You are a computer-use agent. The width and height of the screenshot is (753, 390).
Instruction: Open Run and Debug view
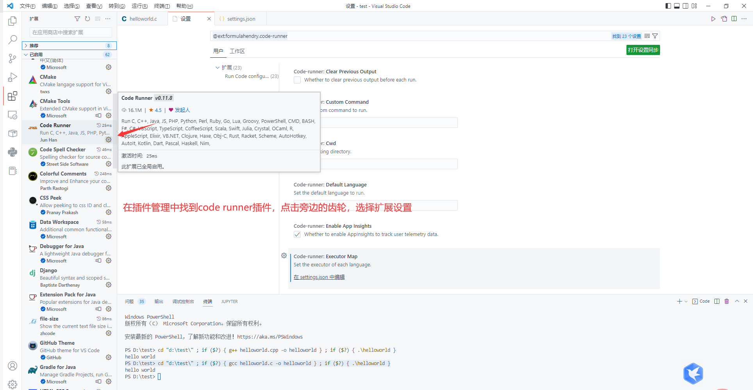tap(12, 77)
